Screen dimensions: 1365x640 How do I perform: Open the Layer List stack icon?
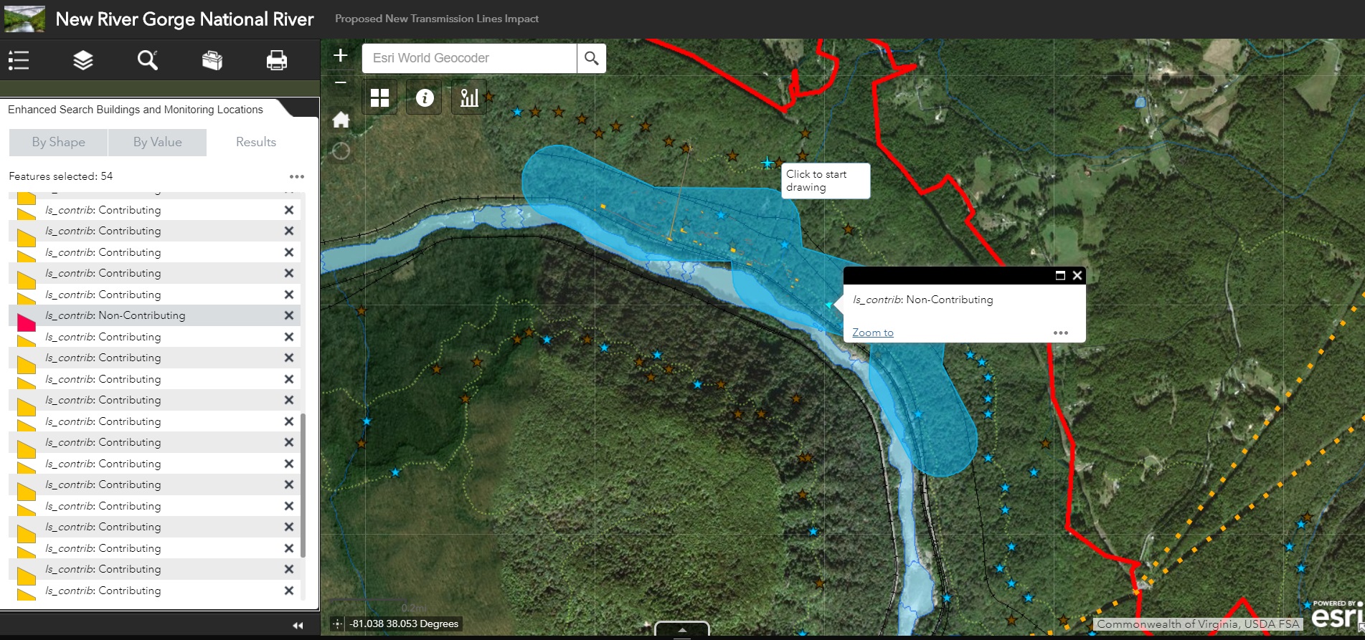coord(83,60)
